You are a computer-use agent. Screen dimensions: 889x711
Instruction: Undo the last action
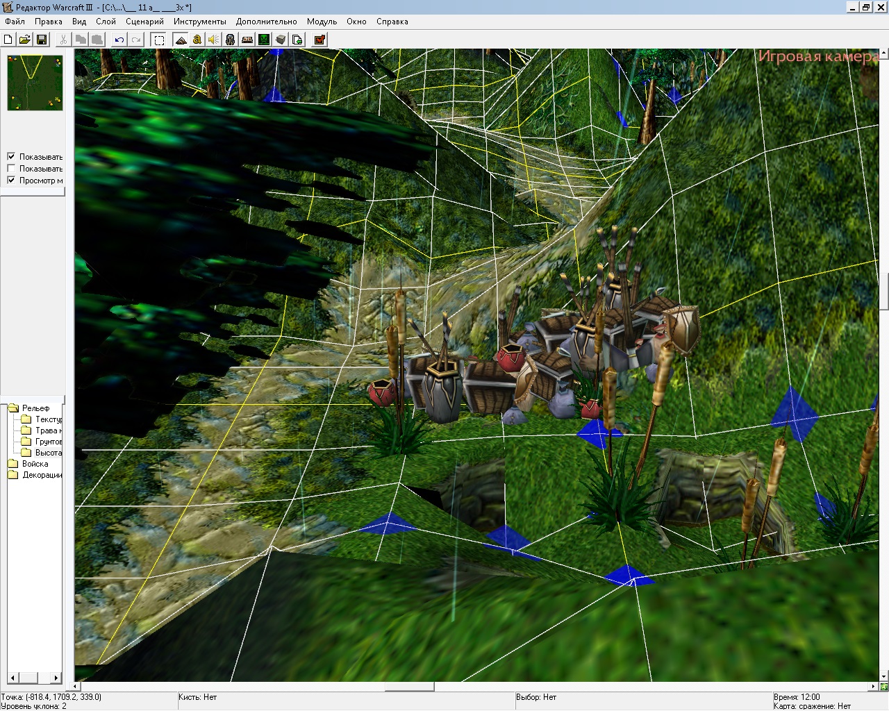(x=119, y=40)
